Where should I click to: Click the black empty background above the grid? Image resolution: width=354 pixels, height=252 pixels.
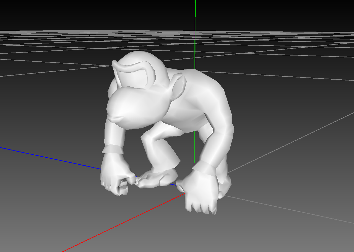[83, 14]
